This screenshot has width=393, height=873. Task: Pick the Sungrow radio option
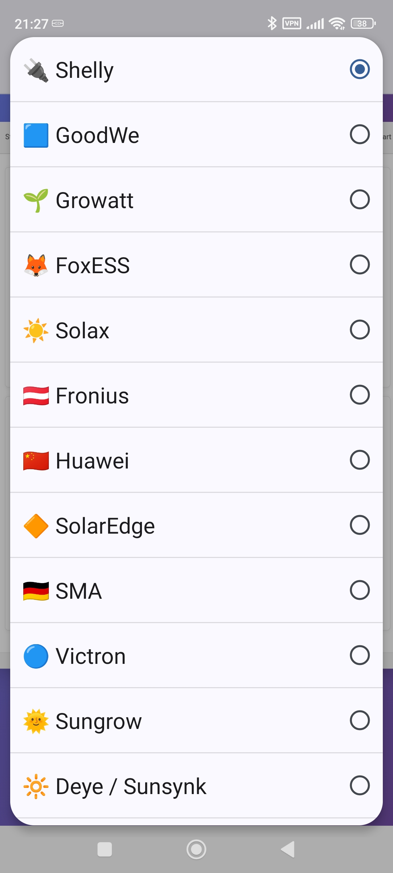360,720
